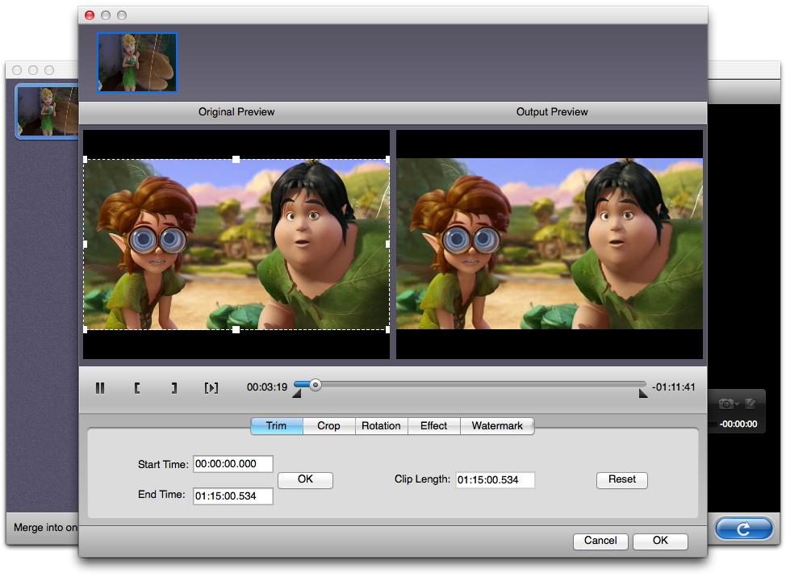
Task: Click the End Time label
Action: [162, 495]
